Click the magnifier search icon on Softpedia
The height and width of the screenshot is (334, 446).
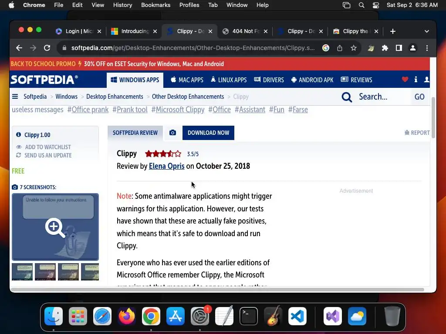[346, 97]
